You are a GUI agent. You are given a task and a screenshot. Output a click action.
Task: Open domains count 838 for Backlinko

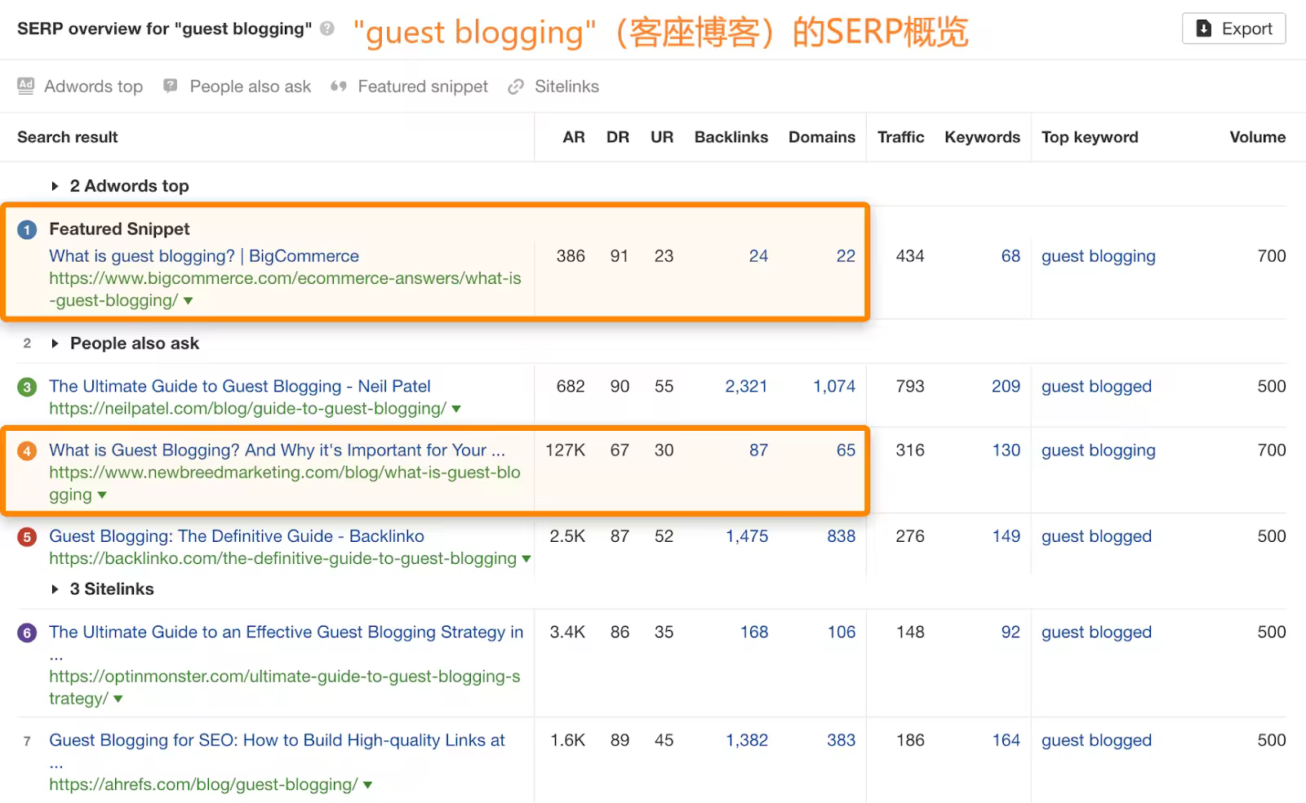pos(841,536)
